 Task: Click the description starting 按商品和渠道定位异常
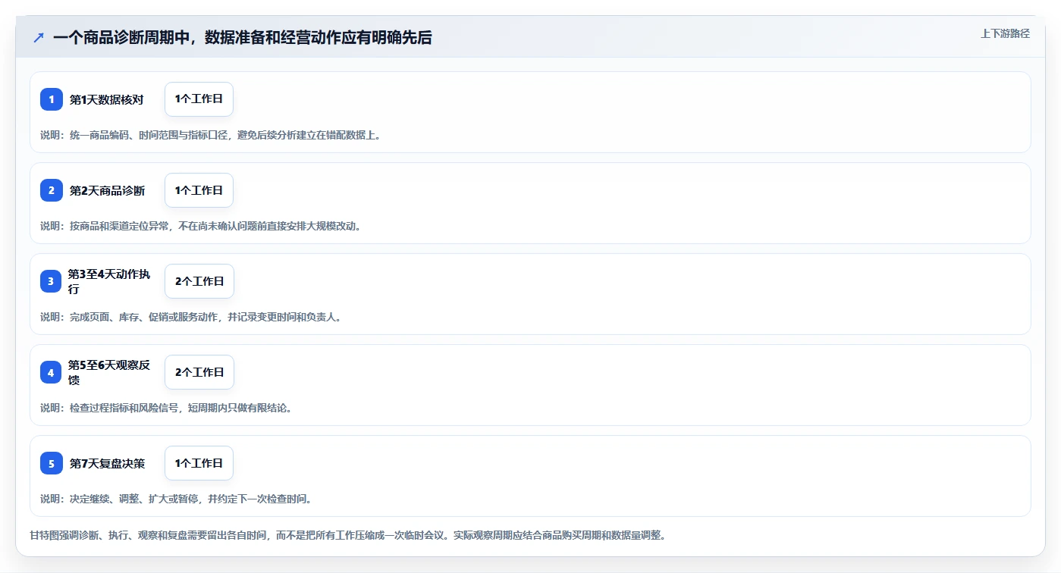click(201, 226)
